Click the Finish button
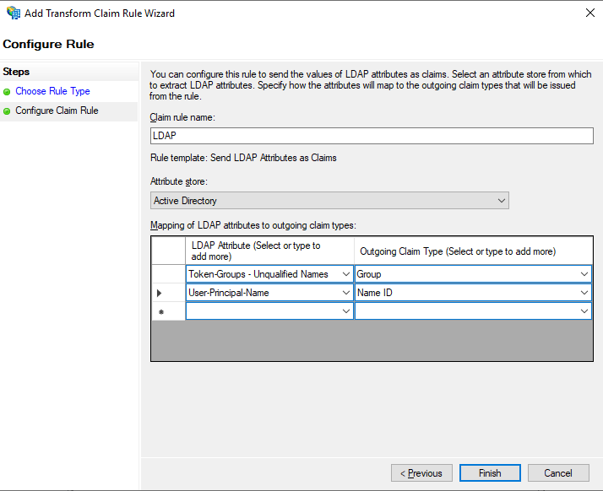This screenshot has width=603, height=491. pyautogui.click(x=490, y=473)
